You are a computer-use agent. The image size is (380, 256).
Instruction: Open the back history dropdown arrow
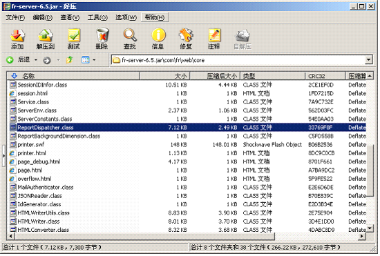tap(36, 60)
